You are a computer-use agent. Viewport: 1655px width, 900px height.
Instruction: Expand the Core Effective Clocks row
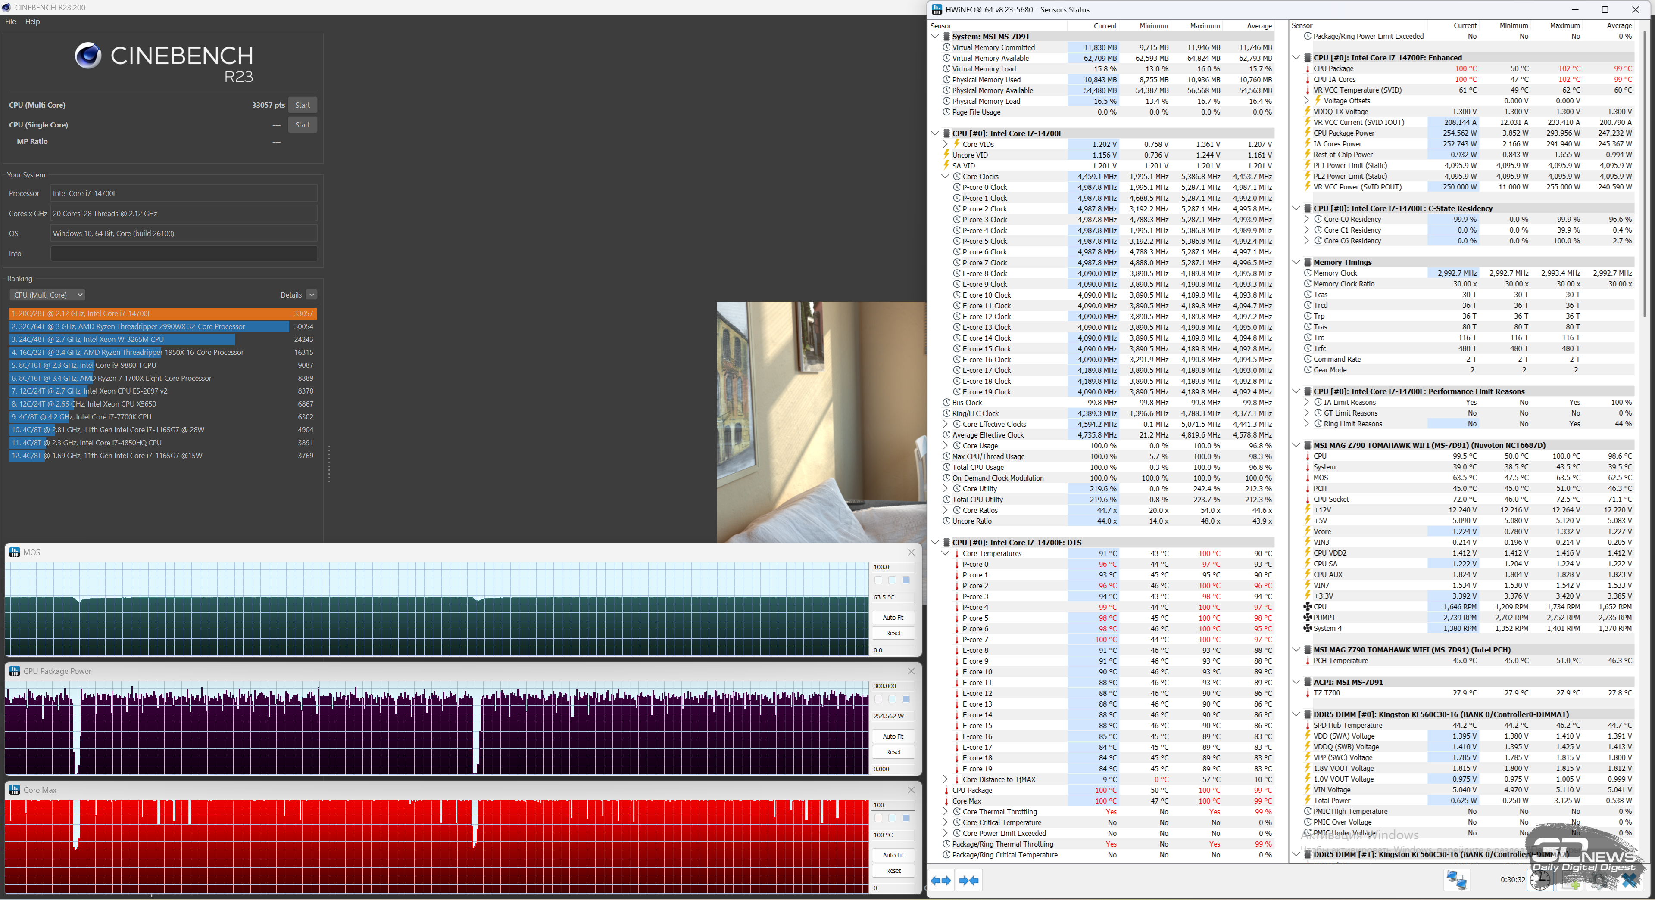[945, 424]
